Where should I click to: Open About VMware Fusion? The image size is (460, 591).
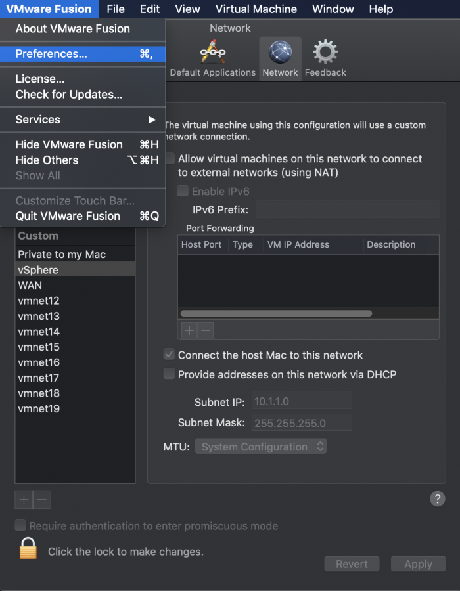tap(83, 29)
